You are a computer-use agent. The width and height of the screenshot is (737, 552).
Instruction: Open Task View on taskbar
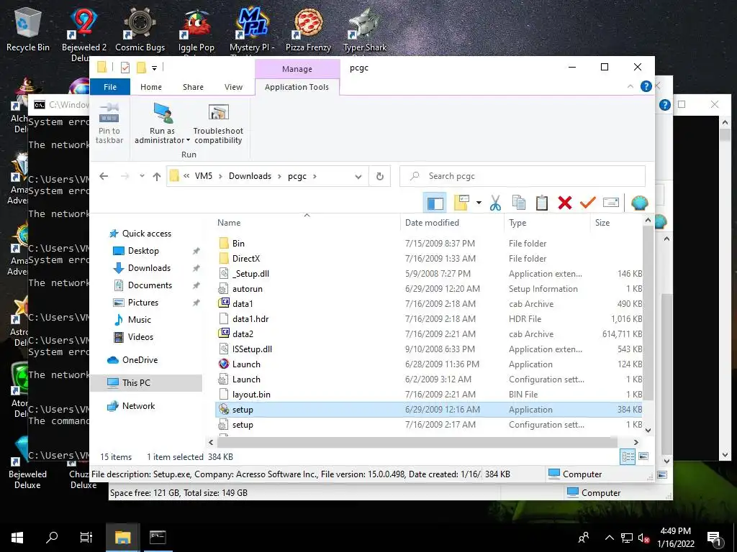tap(86, 537)
